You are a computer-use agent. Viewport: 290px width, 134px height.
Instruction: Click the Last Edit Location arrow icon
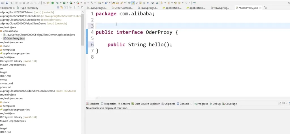pyautogui.click(x=175, y=3)
